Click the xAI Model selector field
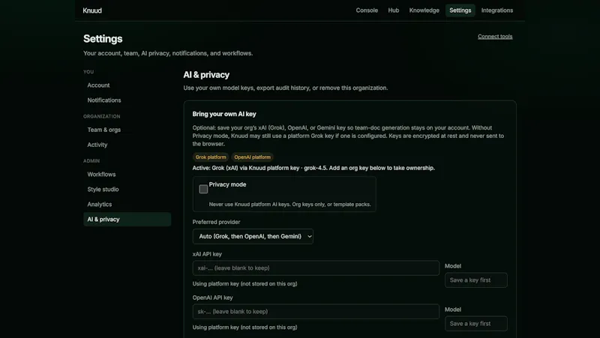 476,280
